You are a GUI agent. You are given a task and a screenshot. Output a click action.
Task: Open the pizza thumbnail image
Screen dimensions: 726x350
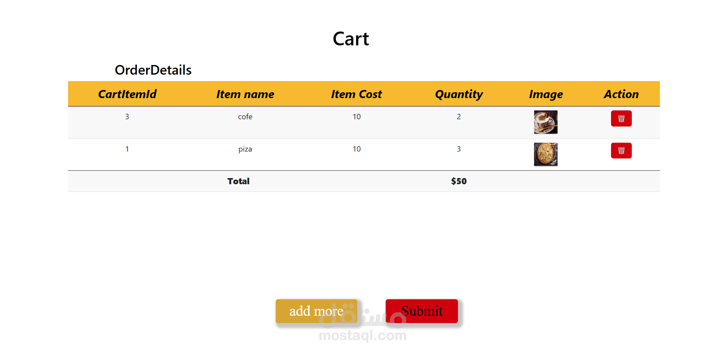tap(546, 154)
